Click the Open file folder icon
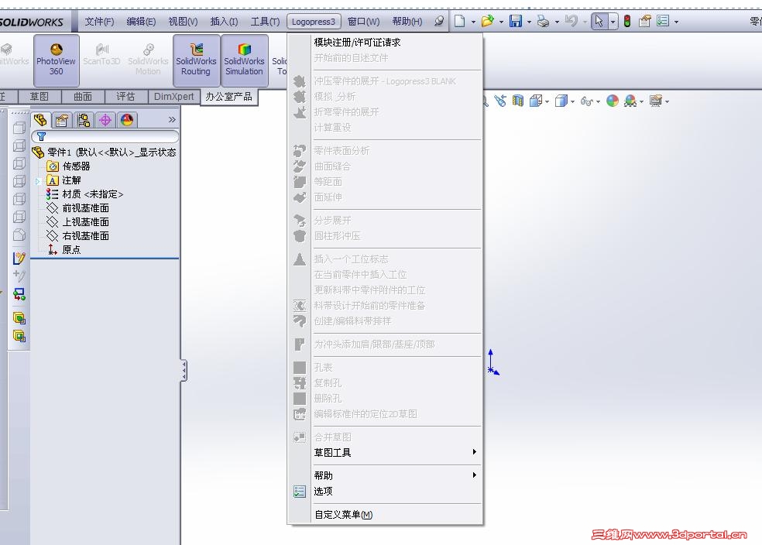The image size is (762, 545). tap(487, 21)
